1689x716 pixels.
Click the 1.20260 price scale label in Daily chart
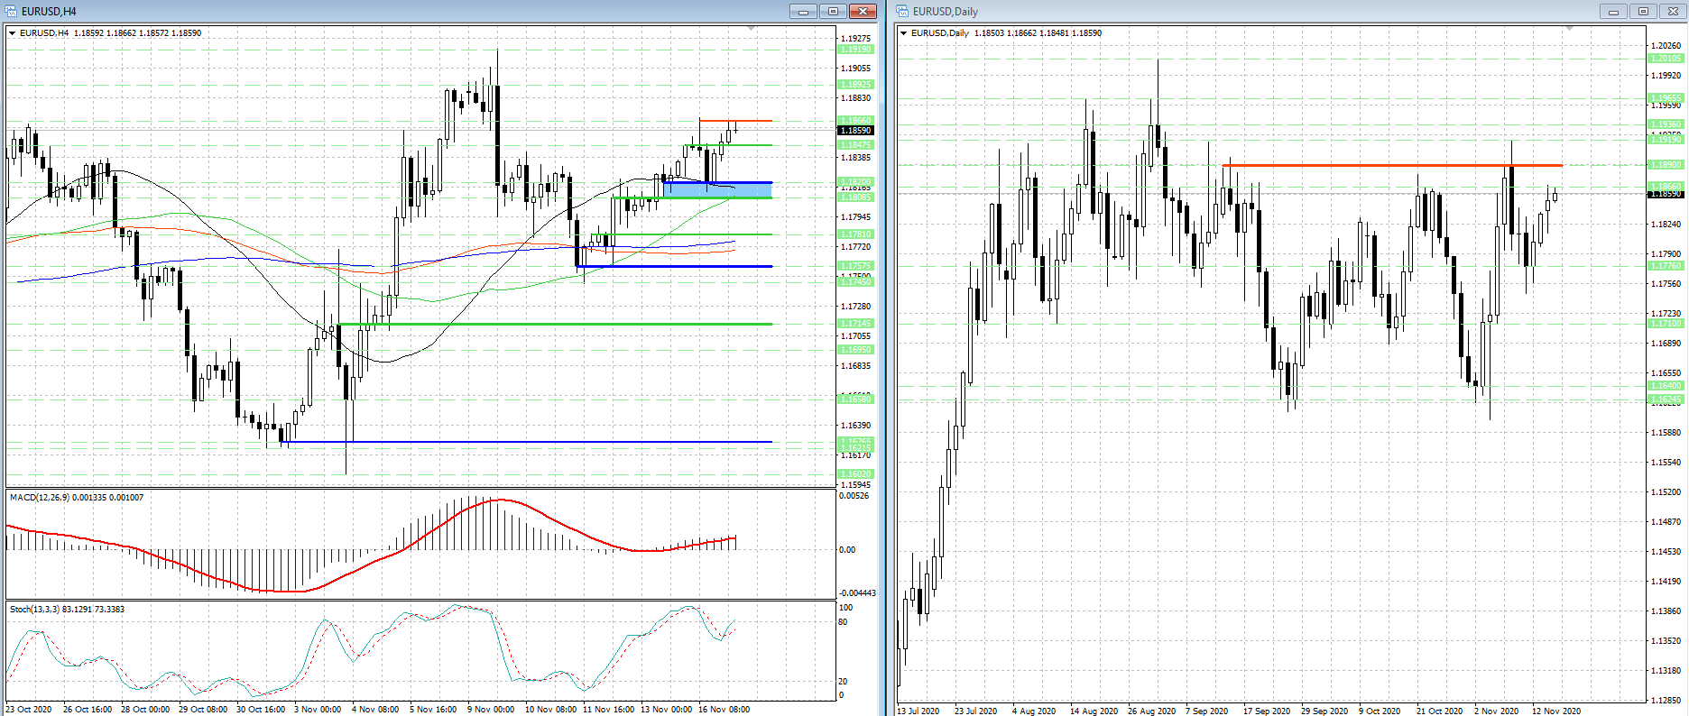coord(1666,45)
